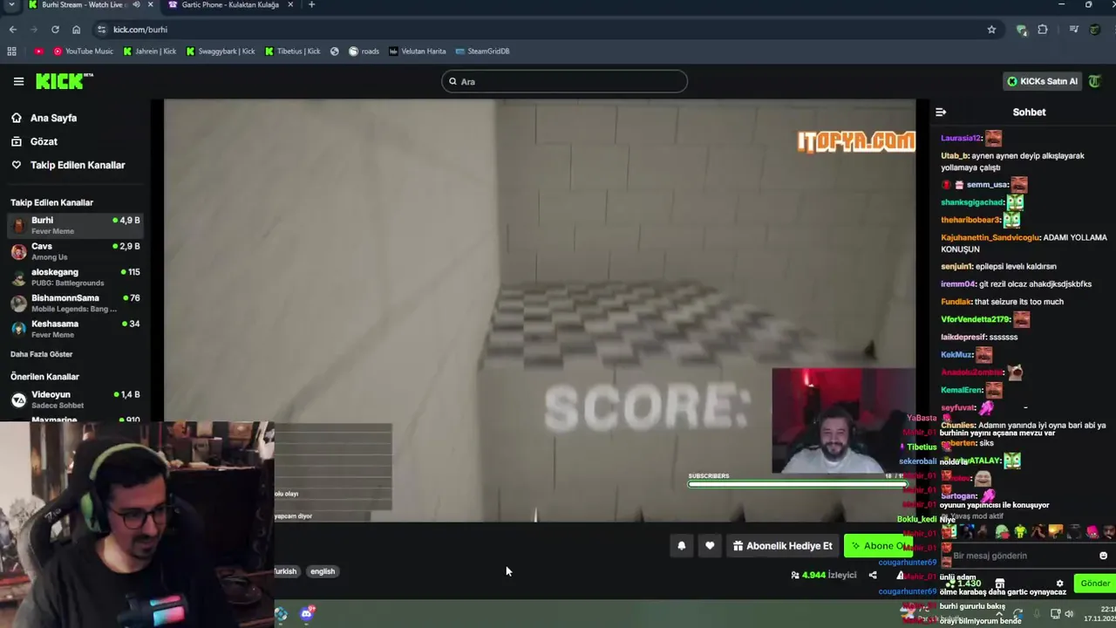Open the tab search dropdown
This screenshot has height=628, width=1116.
click(x=10, y=5)
